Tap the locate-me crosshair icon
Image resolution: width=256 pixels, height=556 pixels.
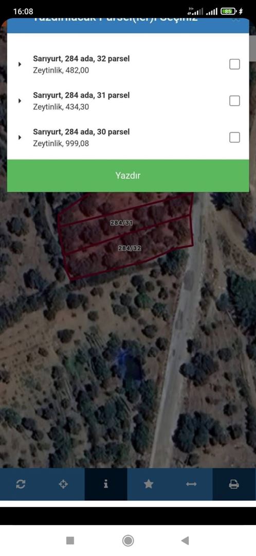click(63, 484)
